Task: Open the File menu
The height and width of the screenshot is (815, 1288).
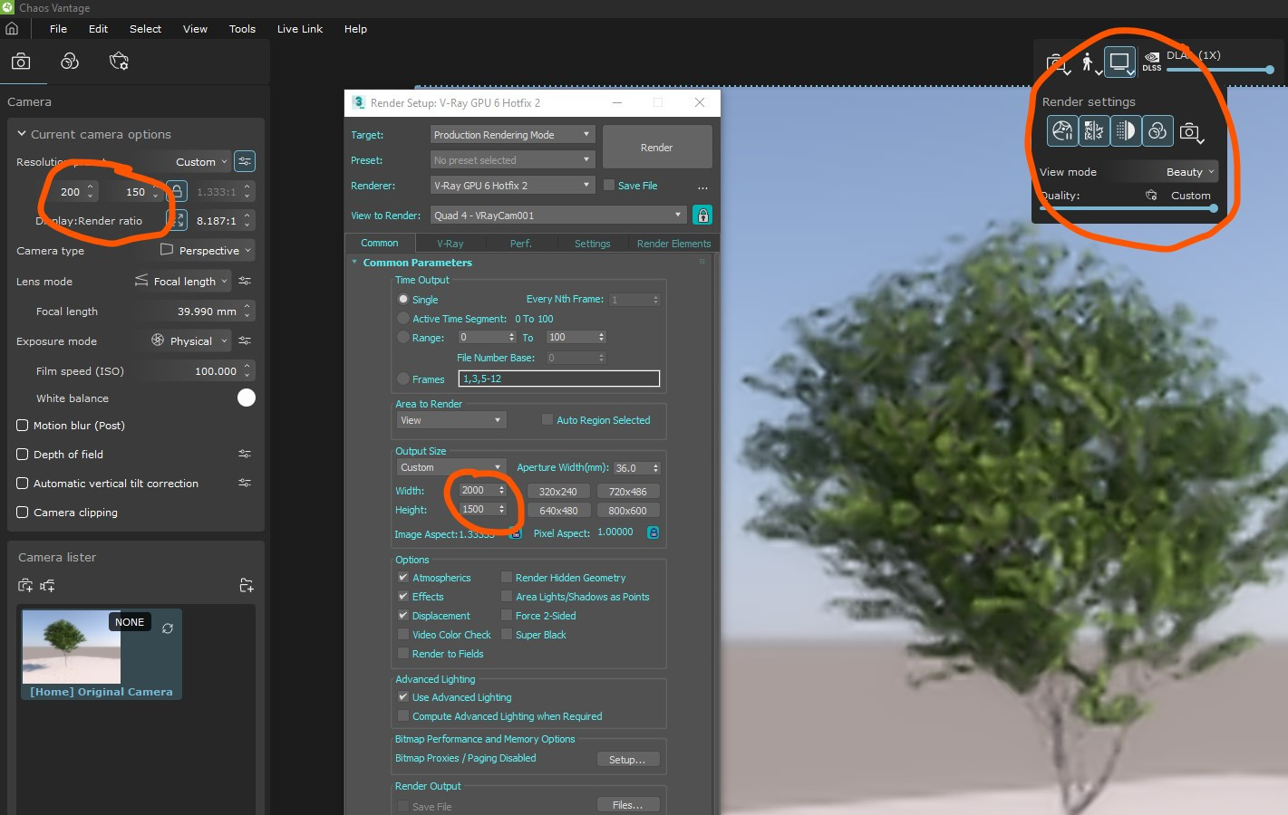Action: pos(58,29)
